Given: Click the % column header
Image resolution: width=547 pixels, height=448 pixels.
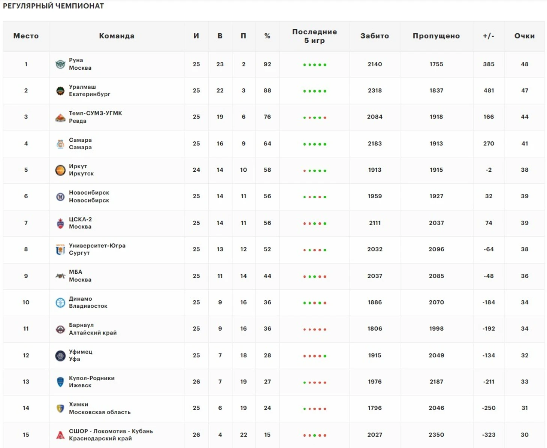Looking at the screenshot, I should (x=267, y=36).
